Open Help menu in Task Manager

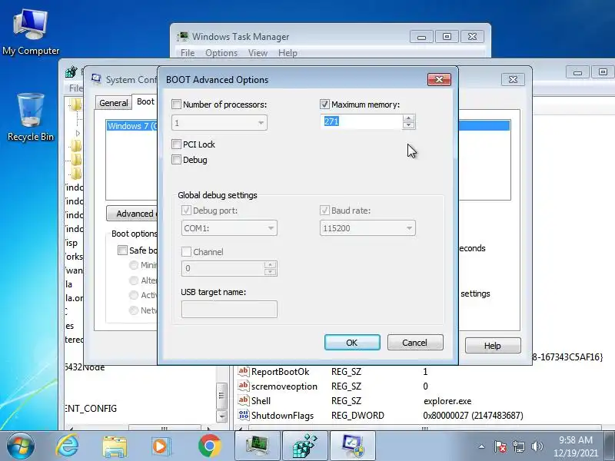tap(288, 52)
